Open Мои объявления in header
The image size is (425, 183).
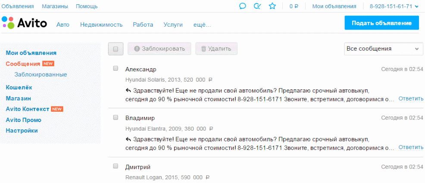pos(334,6)
